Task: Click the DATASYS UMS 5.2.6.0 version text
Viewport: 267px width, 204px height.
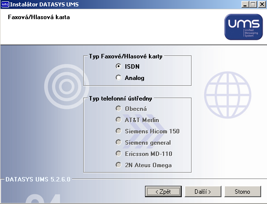Action: [x=38, y=179]
